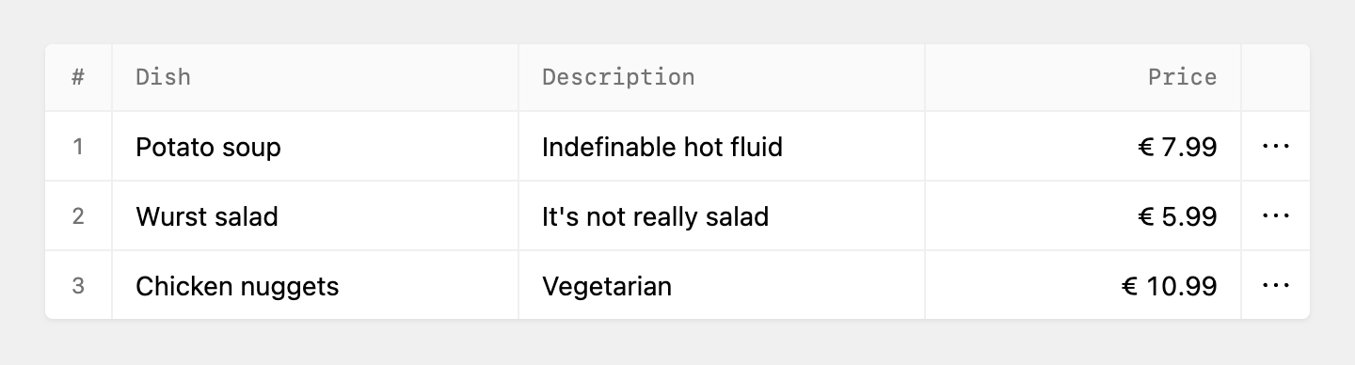
Task: Click the Dish column header
Action: [315, 77]
